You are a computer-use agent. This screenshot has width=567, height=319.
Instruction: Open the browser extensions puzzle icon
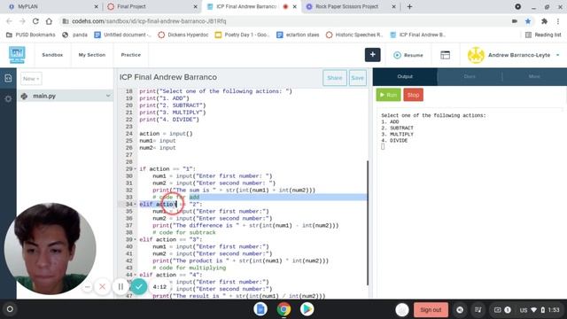point(544,21)
